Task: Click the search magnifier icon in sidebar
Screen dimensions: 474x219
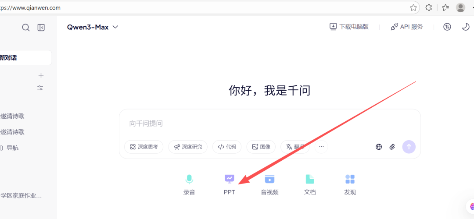Action: click(26, 28)
